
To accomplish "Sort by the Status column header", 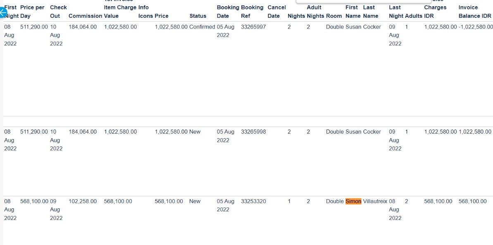I will pos(198,16).
